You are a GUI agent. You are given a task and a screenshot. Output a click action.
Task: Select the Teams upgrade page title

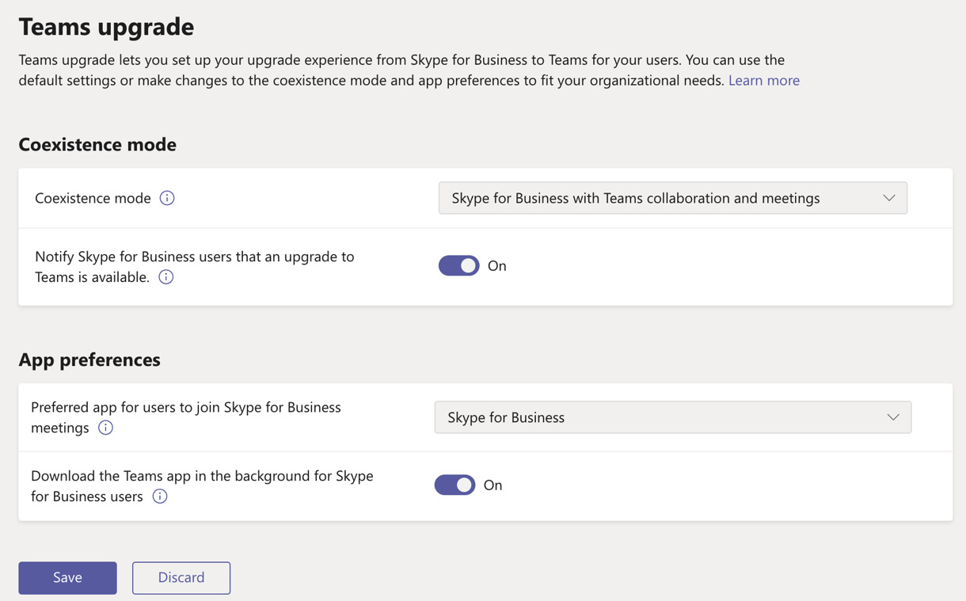pos(106,26)
